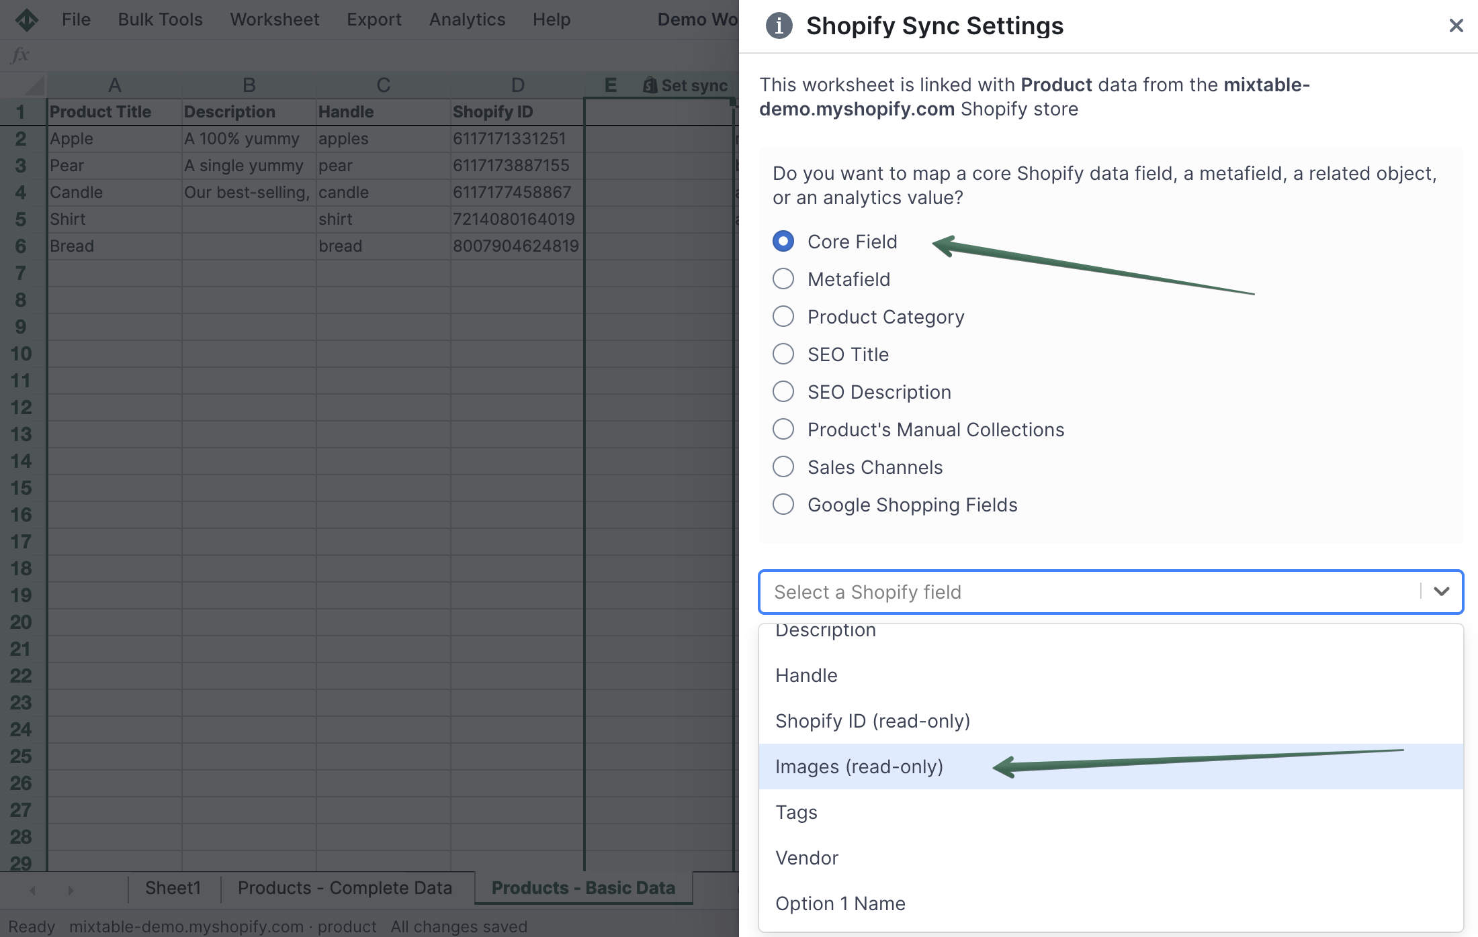
Task: Choose Shopify ID (read-only) option
Action: [1111, 721]
